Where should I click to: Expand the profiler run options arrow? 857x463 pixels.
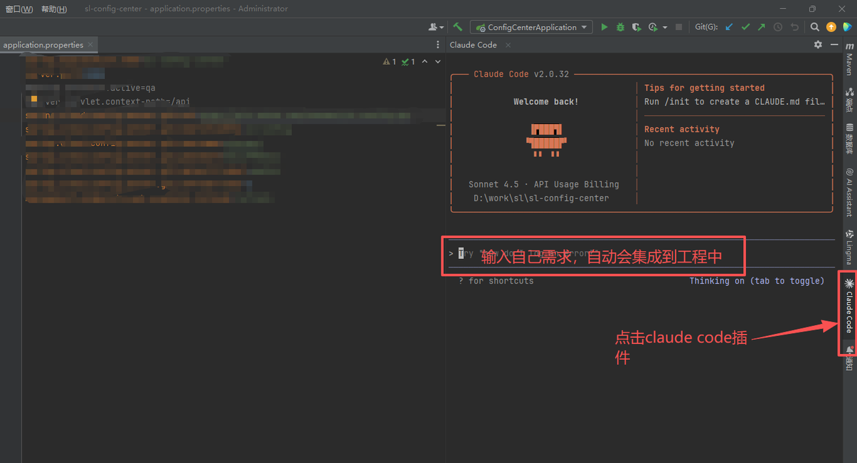pos(665,27)
